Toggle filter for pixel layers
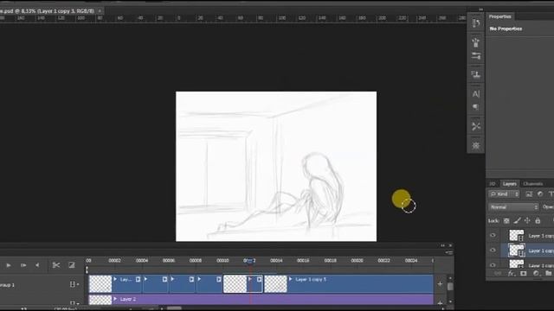 click(x=529, y=194)
